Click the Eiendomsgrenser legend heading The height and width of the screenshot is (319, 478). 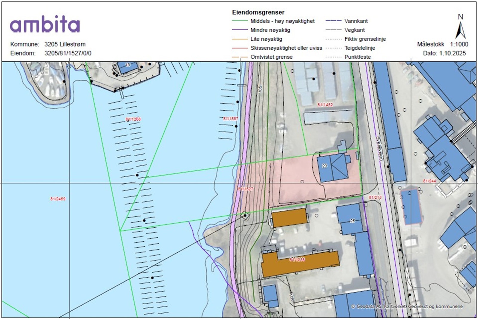[x=258, y=12]
